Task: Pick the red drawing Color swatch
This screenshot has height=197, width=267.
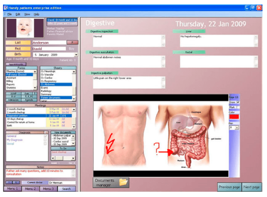Action: (x=234, y=117)
